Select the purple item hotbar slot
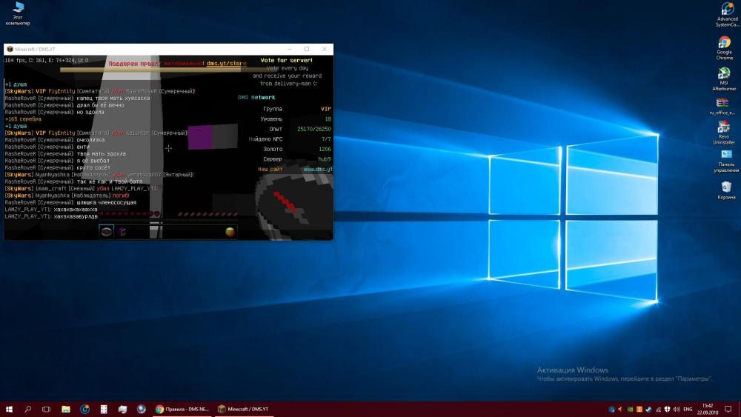The width and height of the screenshot is (741, 417). 122,231
